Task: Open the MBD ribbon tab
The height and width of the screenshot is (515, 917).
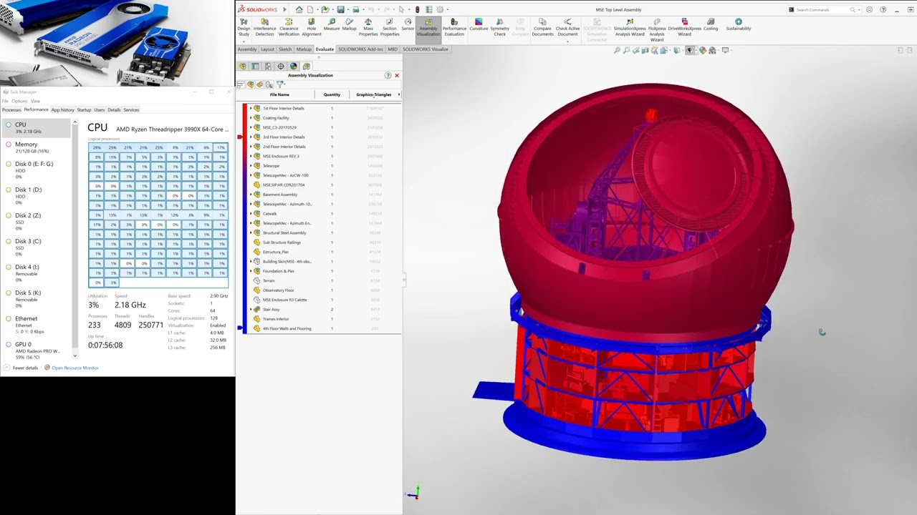Action: (393, 49)
